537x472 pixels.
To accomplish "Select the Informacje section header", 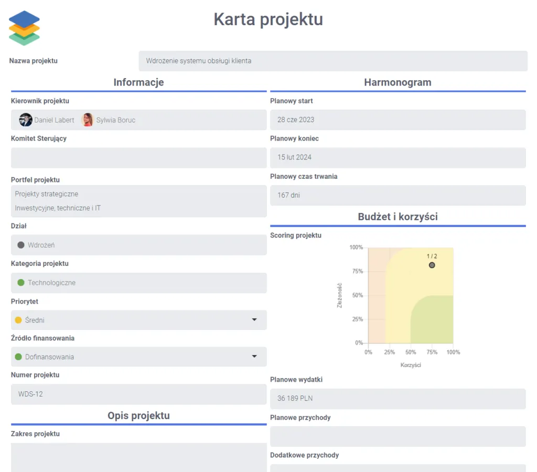I will click(x=138, y=82).
